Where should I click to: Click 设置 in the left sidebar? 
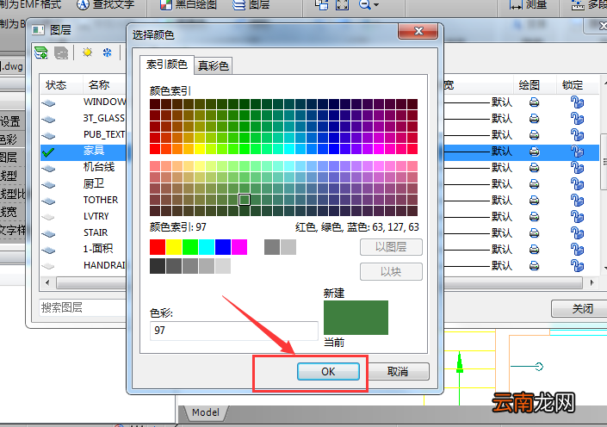[9, 121]
